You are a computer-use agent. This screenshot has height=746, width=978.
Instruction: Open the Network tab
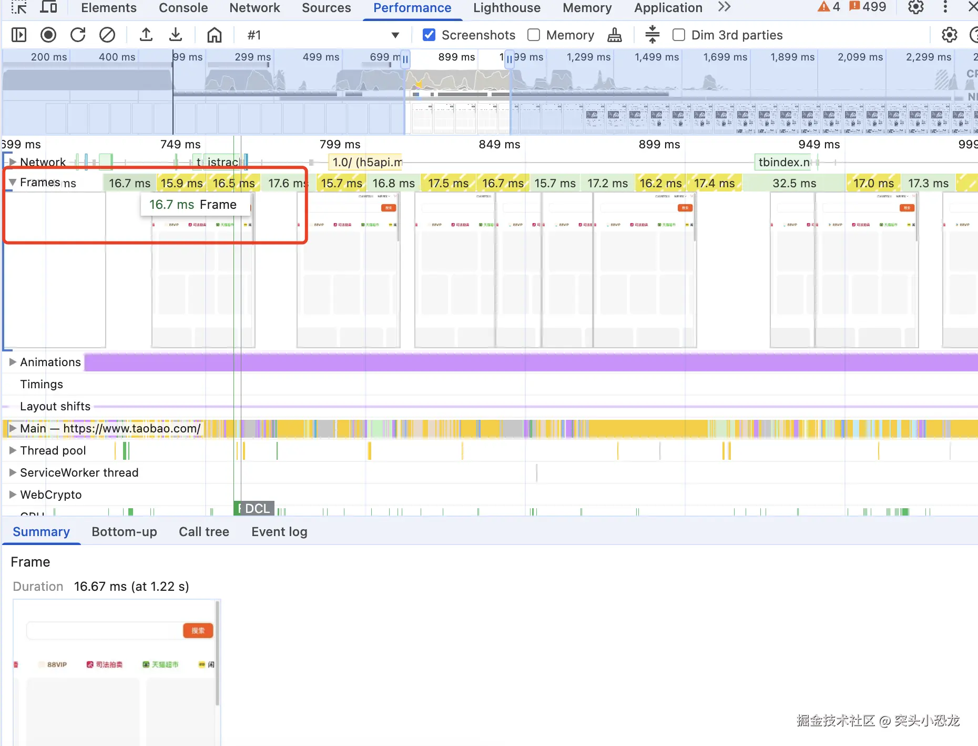click(255, 8)
